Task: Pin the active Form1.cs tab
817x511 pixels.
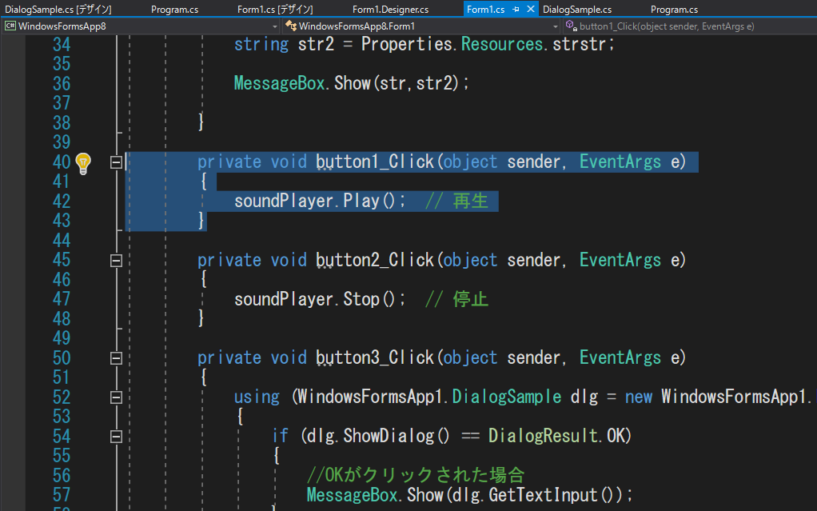Action: point(516,9)
